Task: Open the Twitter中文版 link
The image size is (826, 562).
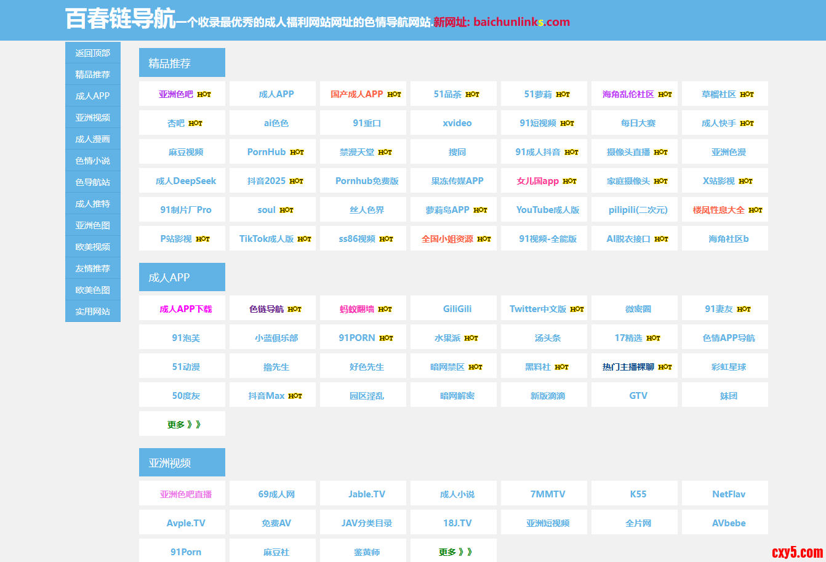Action: 543,308
